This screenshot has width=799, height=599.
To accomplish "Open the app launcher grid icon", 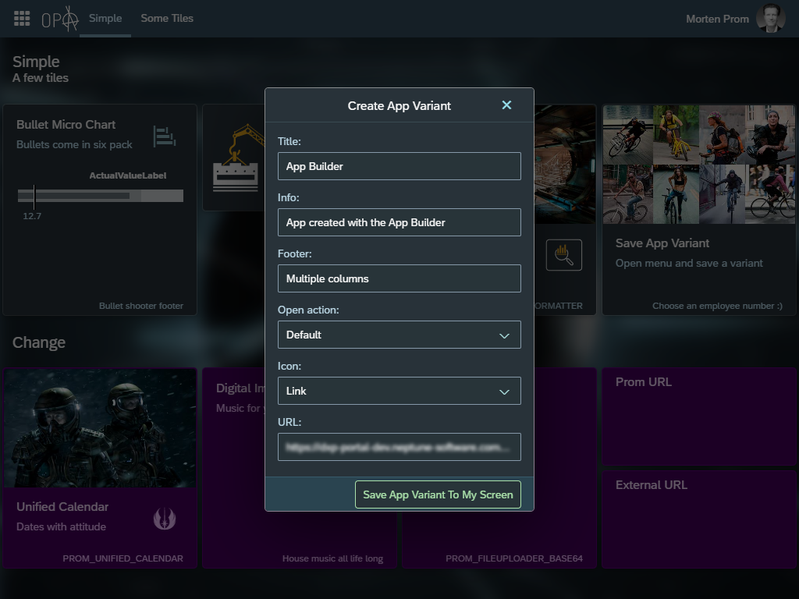I will pos(22,18).
